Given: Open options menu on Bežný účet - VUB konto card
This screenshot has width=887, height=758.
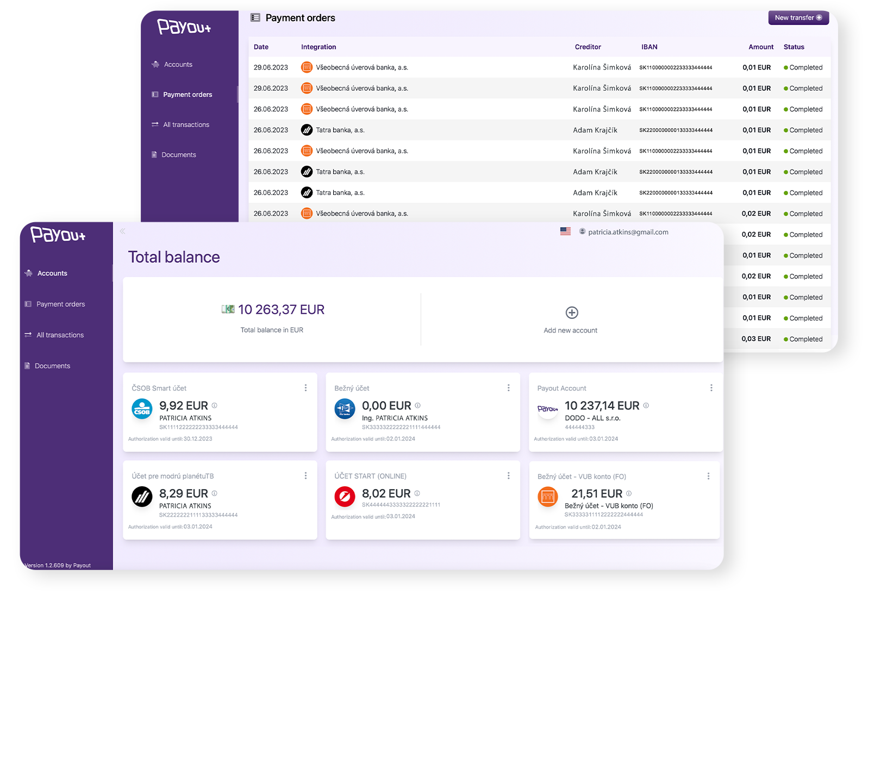Looking at the screenshot, I should pos(708,476).
